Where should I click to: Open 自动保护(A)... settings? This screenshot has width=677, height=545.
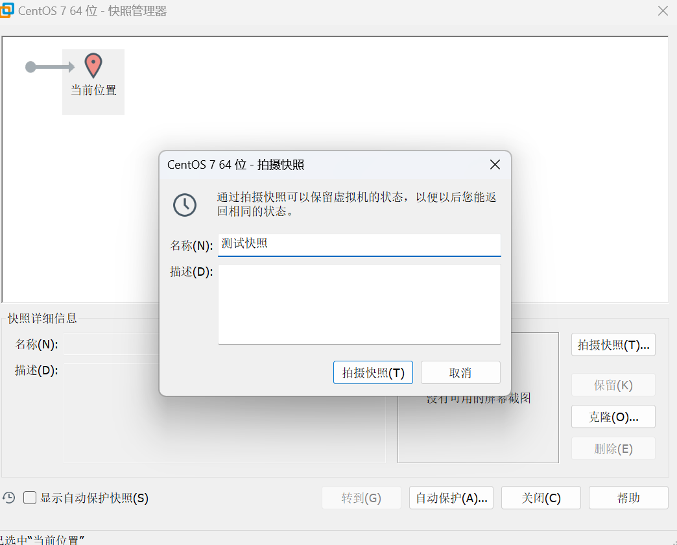tap(451, 498)
